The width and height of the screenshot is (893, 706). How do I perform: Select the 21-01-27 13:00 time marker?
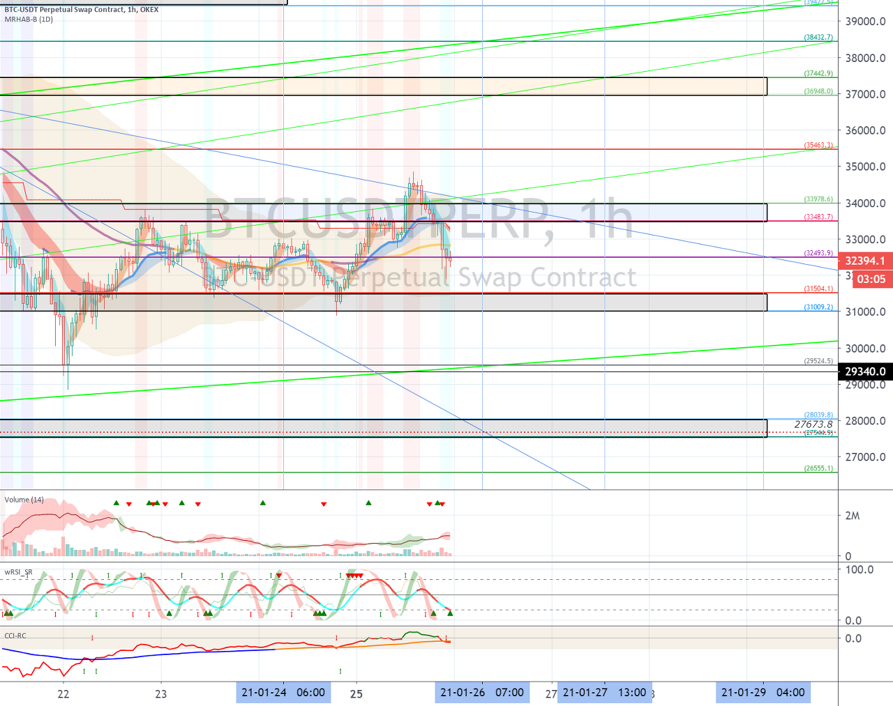click(x=604, y=692)
